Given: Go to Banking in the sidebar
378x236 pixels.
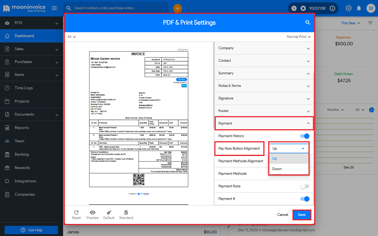Looking at the screenshot, I should 22,154.
